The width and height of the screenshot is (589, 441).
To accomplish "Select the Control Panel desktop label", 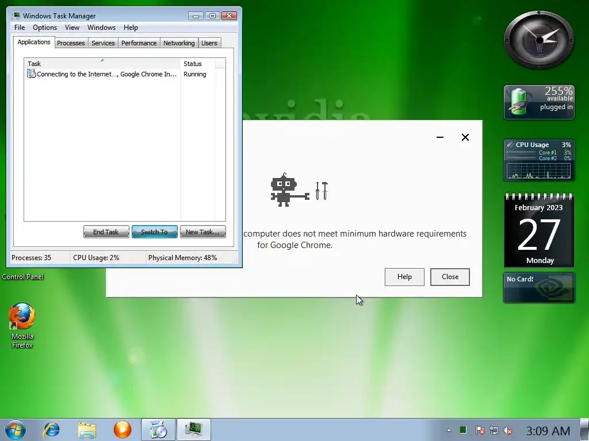I will [22, 277].
